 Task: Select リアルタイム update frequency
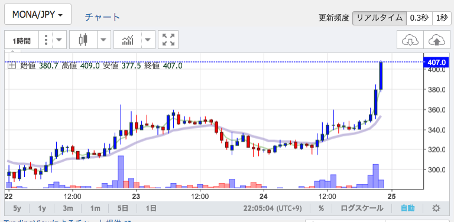(380, 18)
